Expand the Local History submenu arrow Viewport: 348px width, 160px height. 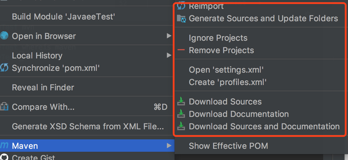click(x=169, y=55)
